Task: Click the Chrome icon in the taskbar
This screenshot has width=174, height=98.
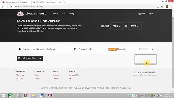Action: [26, 96]
